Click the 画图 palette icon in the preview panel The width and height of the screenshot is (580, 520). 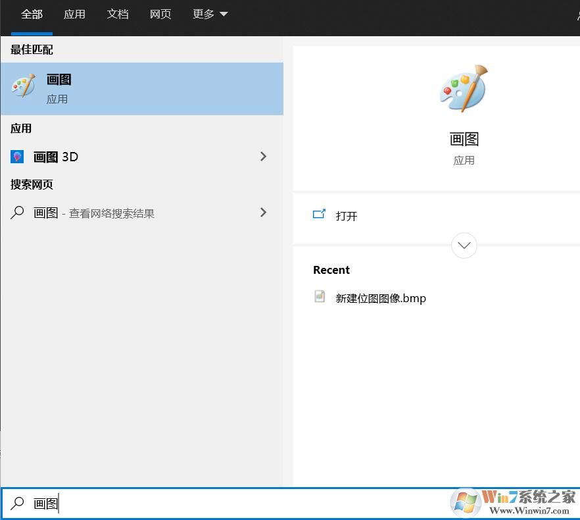click(463, 88)
